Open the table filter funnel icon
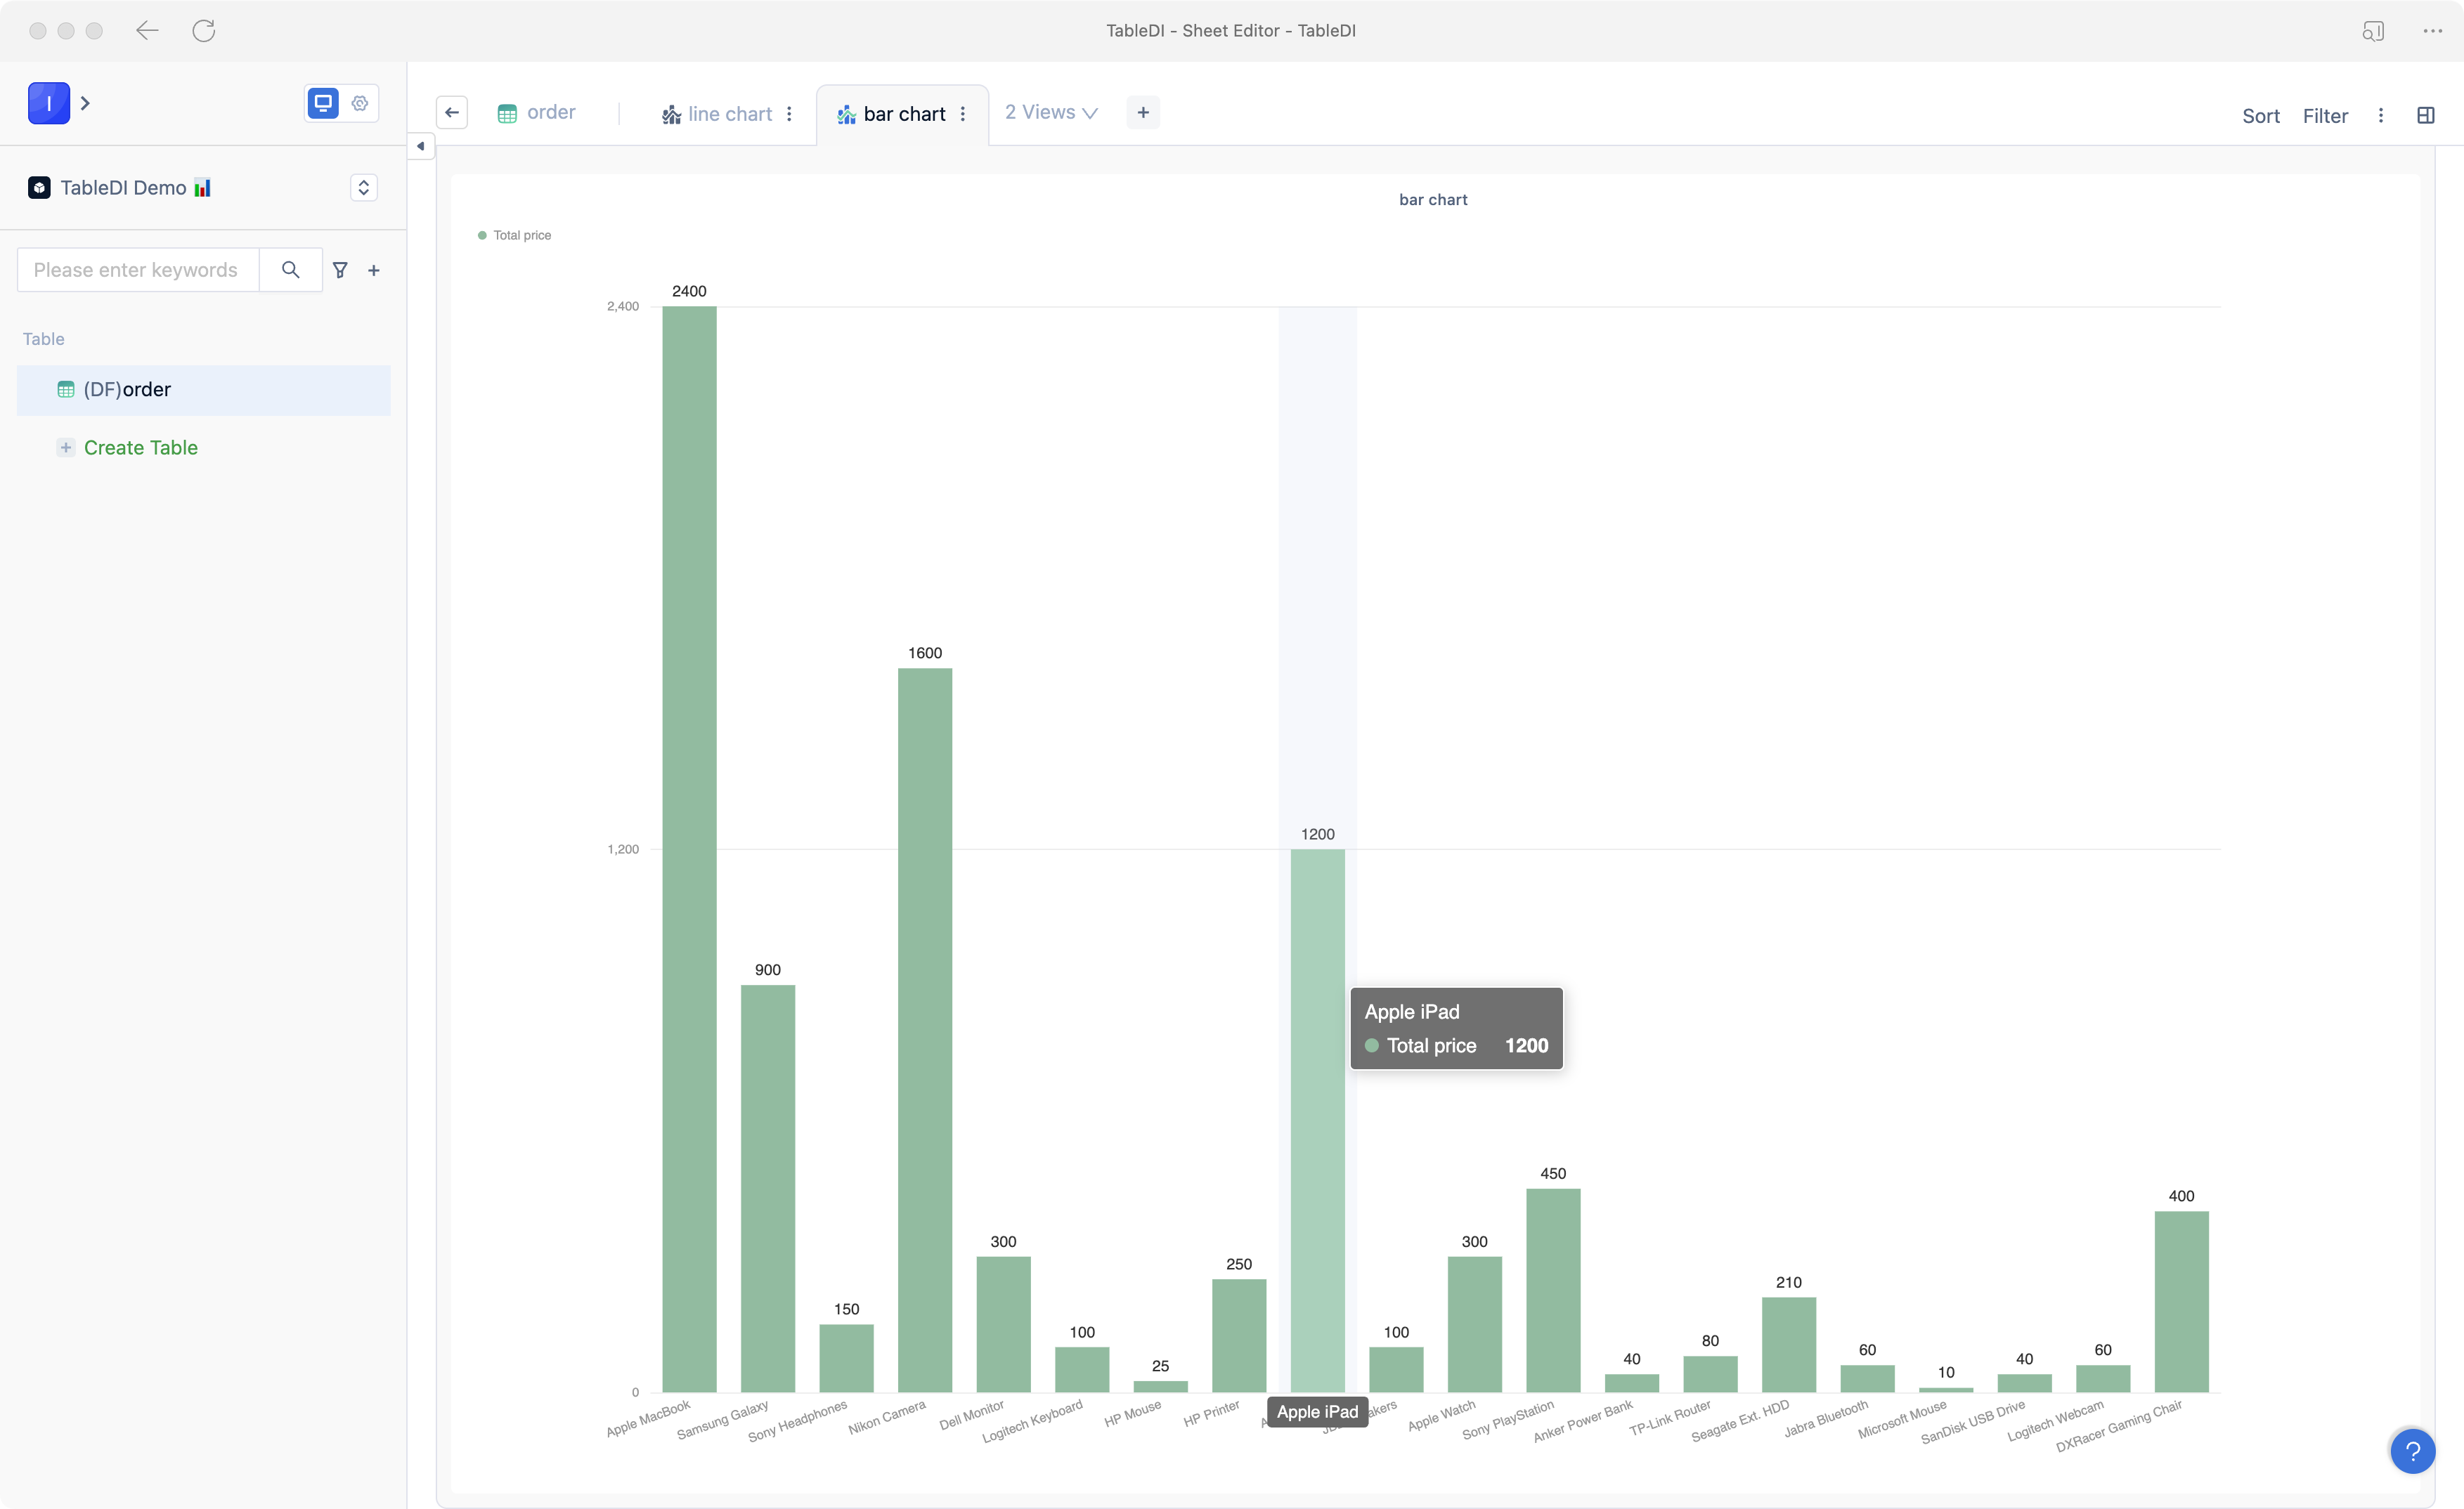The image size is (2464, 1509). (341, 270)
